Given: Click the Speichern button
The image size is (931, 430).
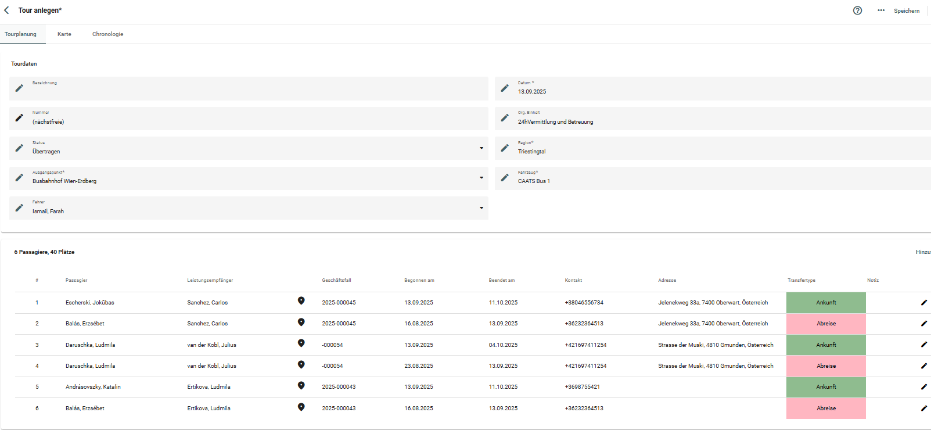Looking at the screenshot, I should tap(906, 11).
